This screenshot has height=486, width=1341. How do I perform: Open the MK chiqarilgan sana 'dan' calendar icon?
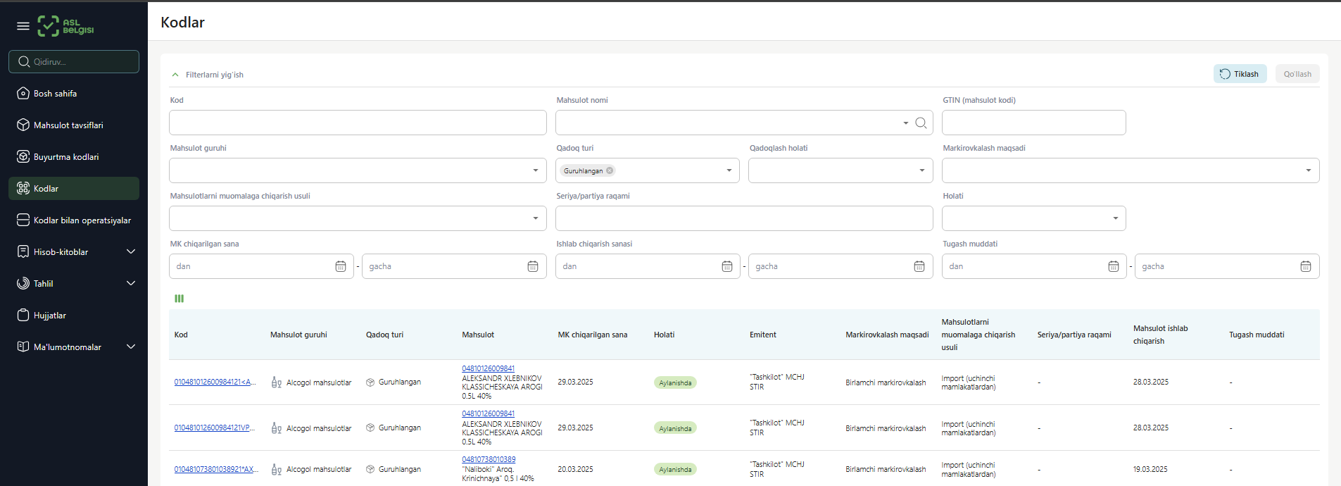[341, 266]
